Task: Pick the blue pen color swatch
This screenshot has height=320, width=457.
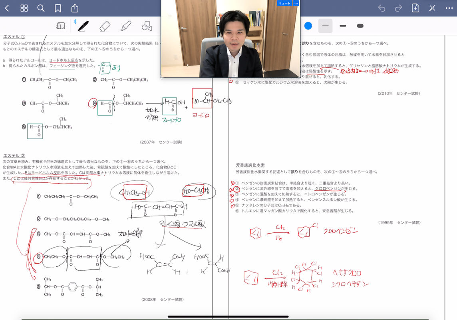Action: coord(308,26)
